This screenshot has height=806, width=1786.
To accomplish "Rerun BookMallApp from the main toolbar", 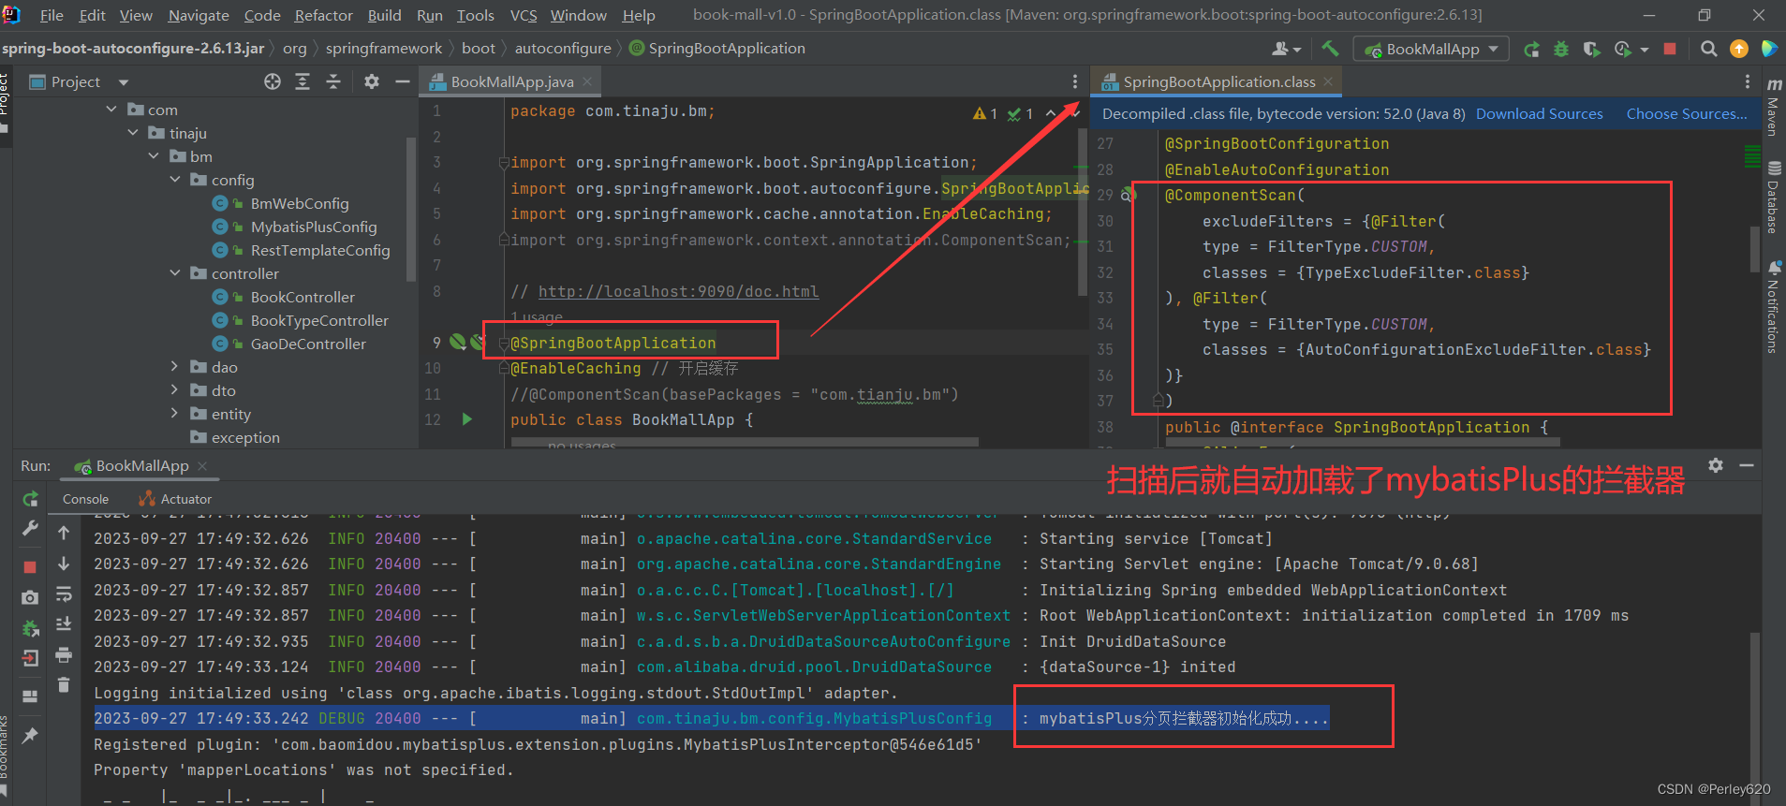I will tap(1532, 49).
